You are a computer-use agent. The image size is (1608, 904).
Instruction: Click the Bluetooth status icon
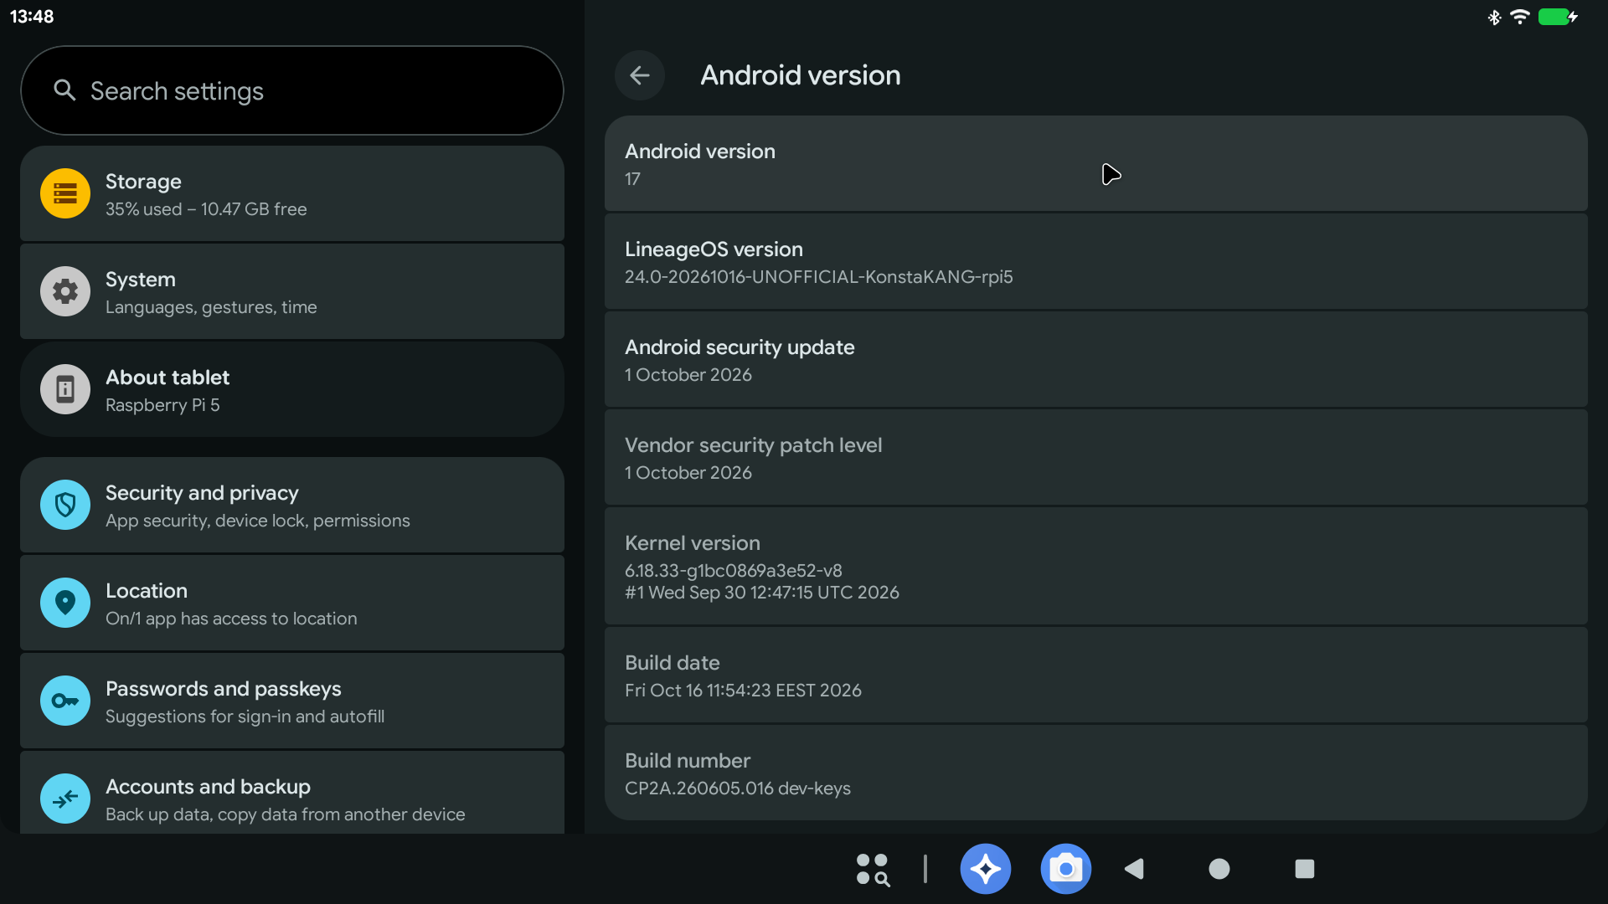click(x=1494, y=17)
